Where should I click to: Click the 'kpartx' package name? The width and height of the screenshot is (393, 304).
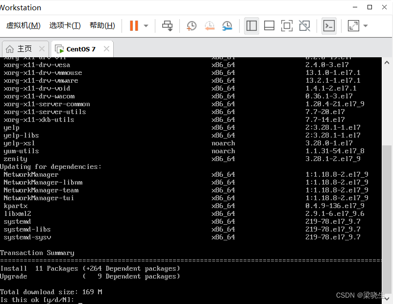16,206
